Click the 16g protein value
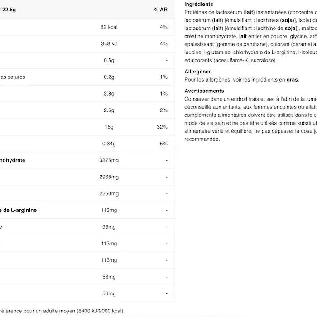The image size is (317, 317). [x=109, y=127]
